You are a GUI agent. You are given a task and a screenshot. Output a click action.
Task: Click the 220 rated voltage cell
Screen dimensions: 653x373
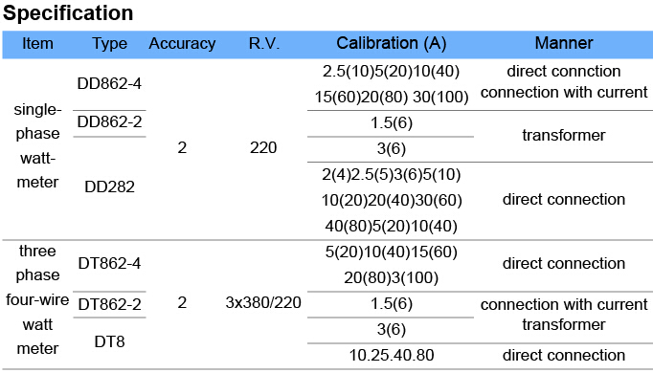tap(263, 147)
